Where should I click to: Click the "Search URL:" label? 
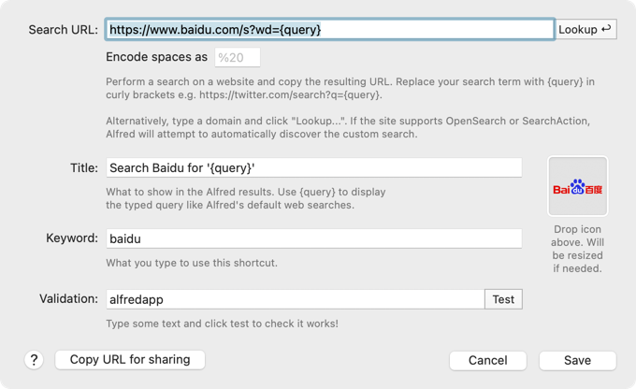(x=63, y=29)
